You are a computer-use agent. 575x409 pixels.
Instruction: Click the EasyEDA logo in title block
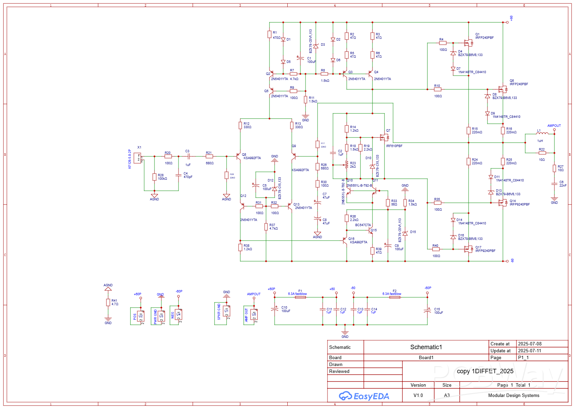point(364,396)
